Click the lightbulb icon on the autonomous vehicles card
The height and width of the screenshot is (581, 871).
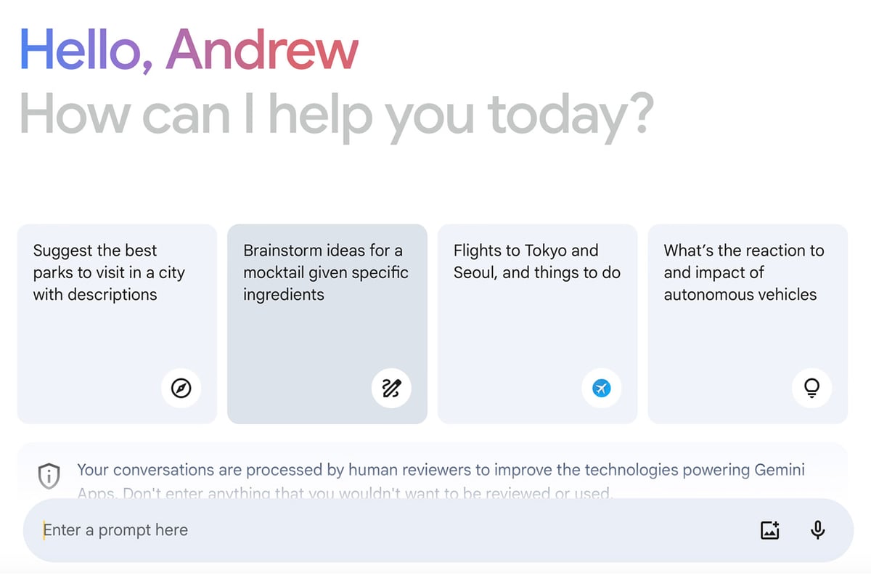coord(811,389)
